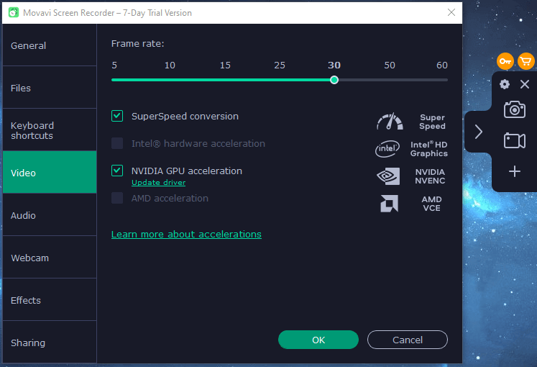The height and width of the screenshot is (367, 537).
Task: Click the Movavi app icon in title bar
Action: click(x=14, y=13)
